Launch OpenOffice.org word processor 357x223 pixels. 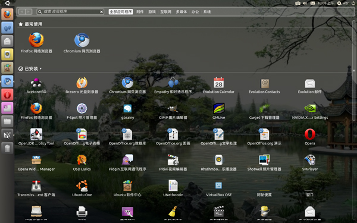218,137
